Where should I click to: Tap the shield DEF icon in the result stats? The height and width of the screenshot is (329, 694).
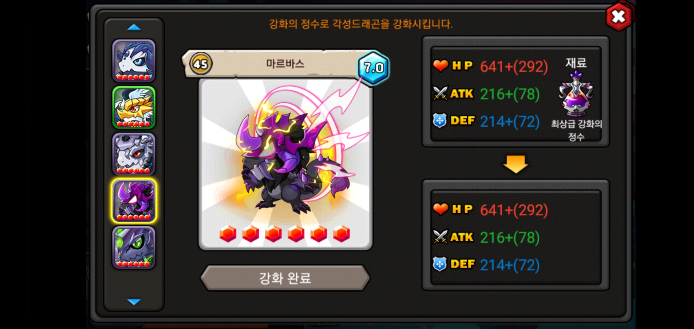[440, 264]
